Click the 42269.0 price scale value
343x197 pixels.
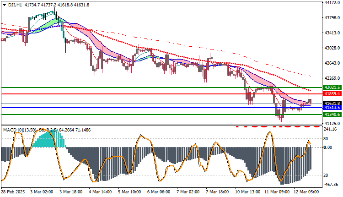click(332, 78)
